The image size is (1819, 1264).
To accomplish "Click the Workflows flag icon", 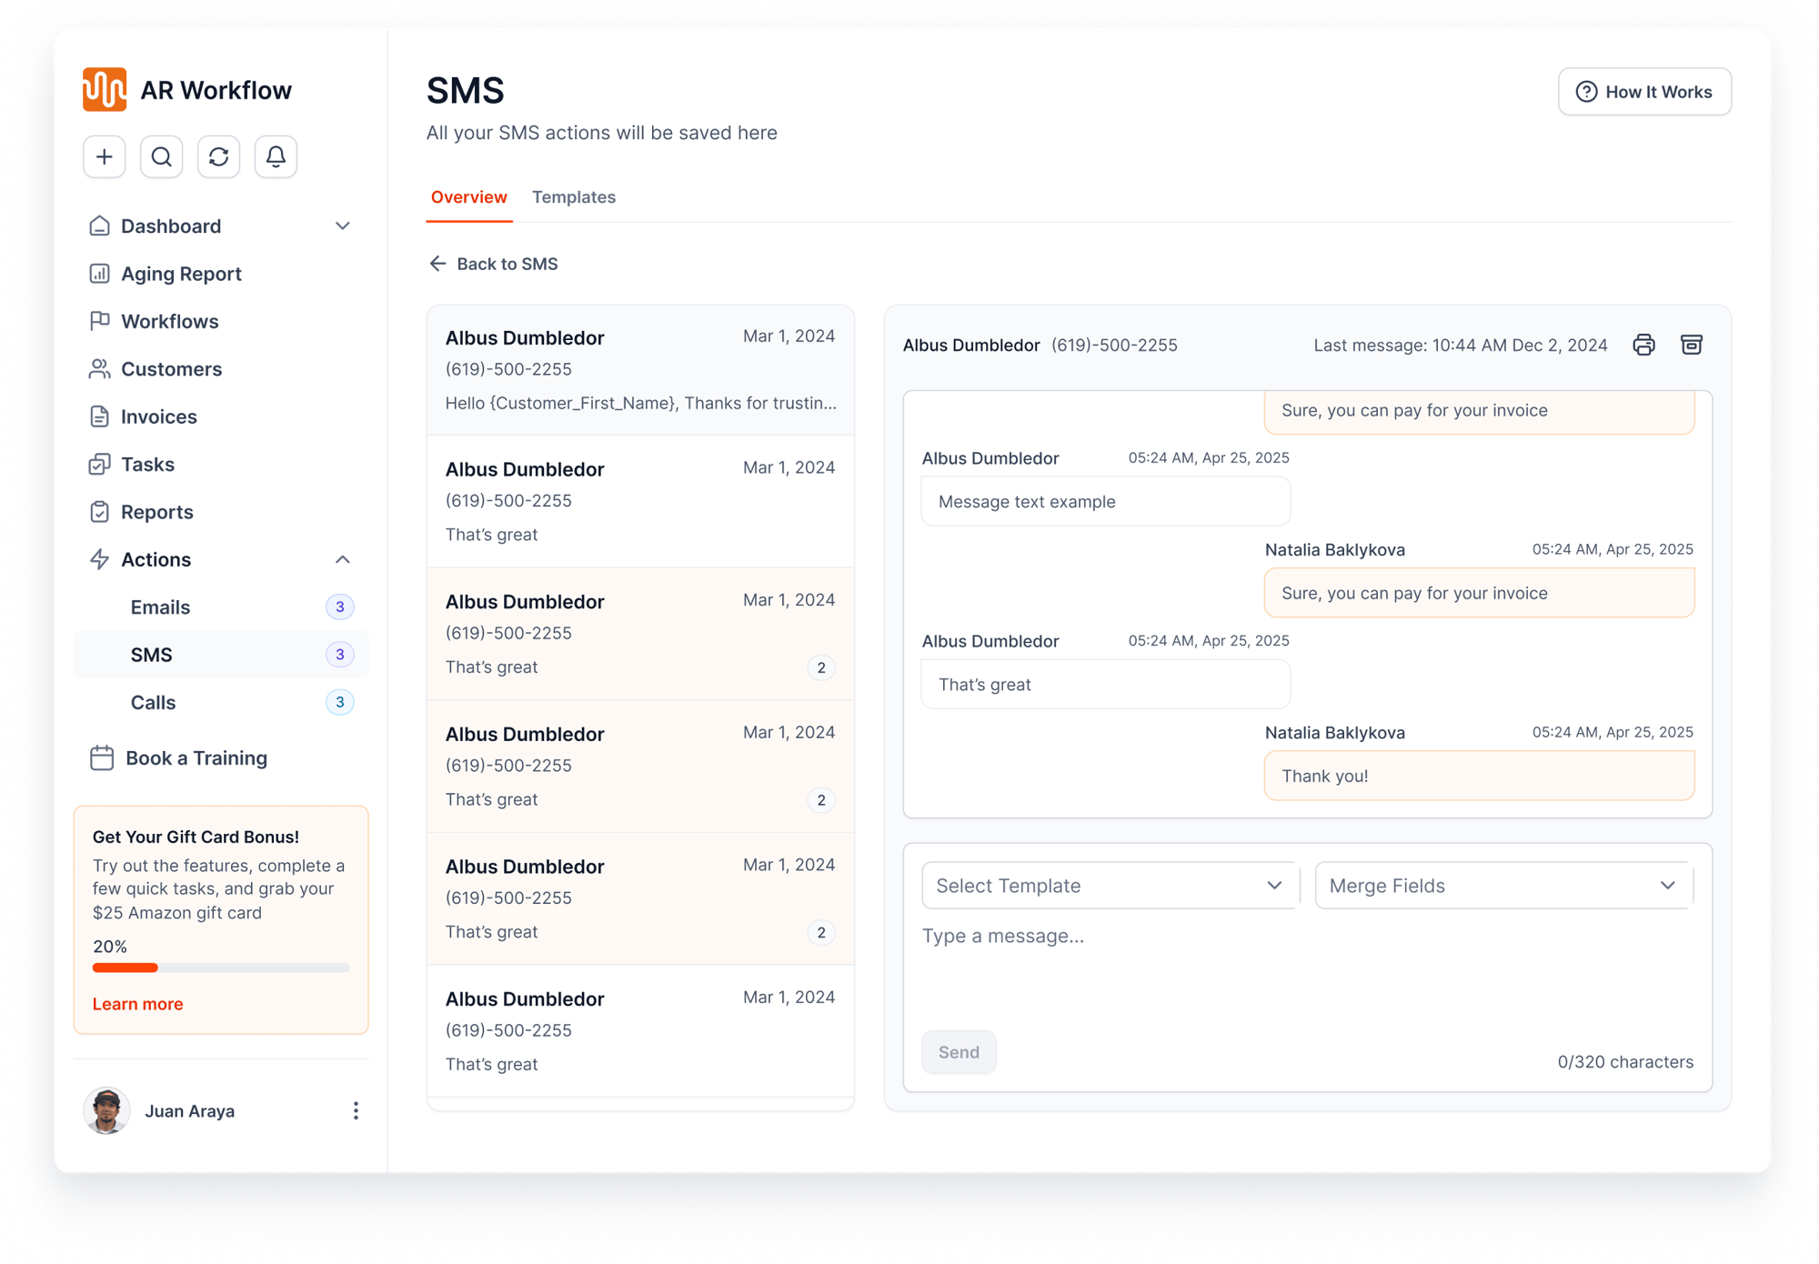I will pos(99,321).
